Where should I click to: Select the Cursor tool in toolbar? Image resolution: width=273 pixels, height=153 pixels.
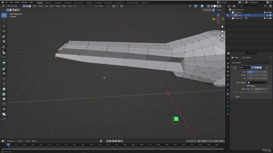point(4,21)
